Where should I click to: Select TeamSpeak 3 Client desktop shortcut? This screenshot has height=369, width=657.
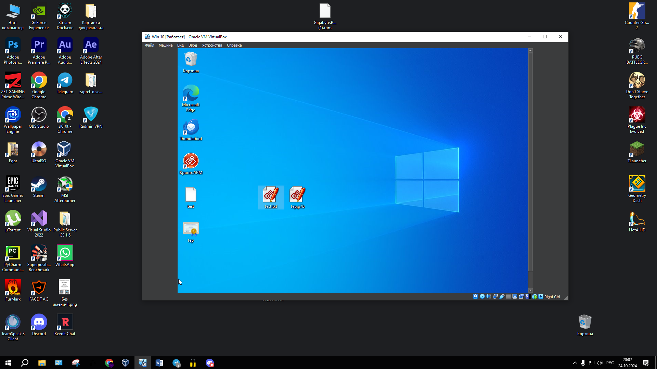(13, 327)
